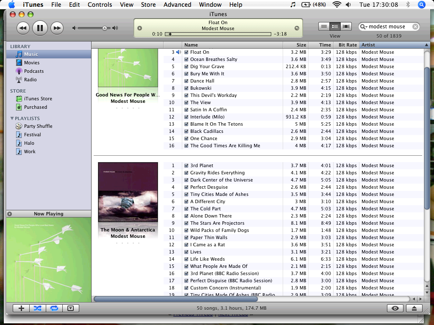Click the Wi-Fi status icon
434x325 pixels.
(337, 5)
